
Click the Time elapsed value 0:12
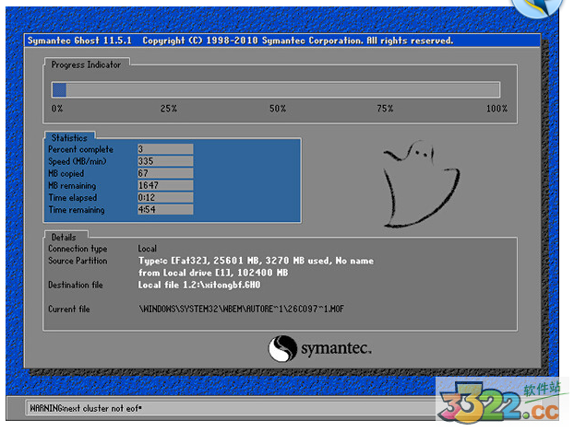[x=165, y=197]
